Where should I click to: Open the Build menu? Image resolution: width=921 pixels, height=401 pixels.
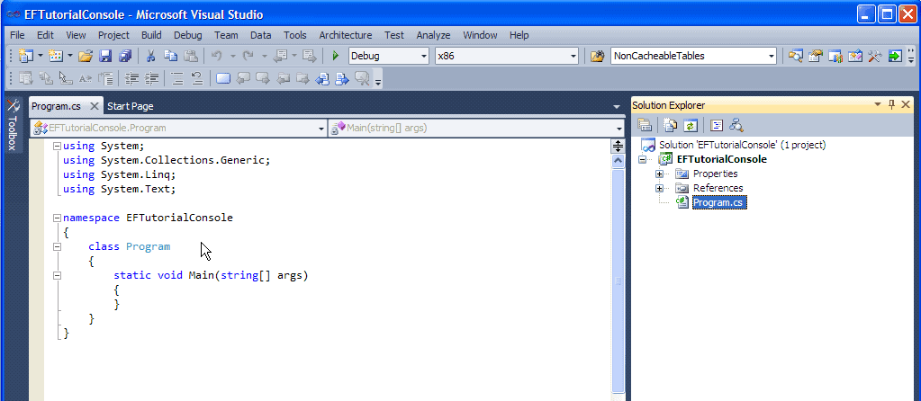pos(151,35)
